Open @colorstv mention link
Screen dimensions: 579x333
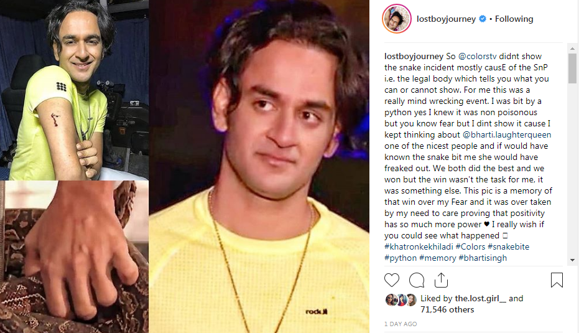click(478, 57)
